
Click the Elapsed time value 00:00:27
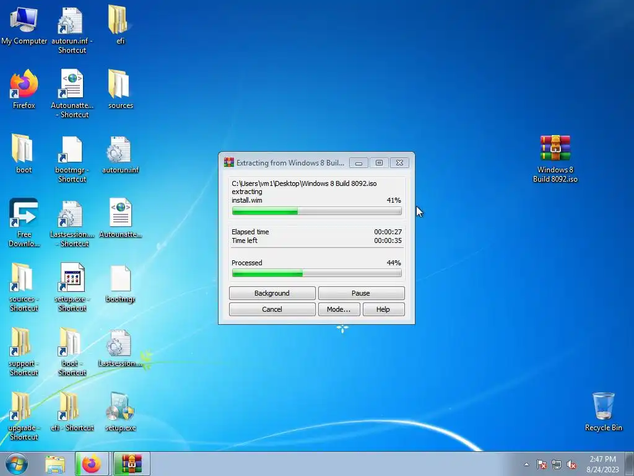click(388, 232)
